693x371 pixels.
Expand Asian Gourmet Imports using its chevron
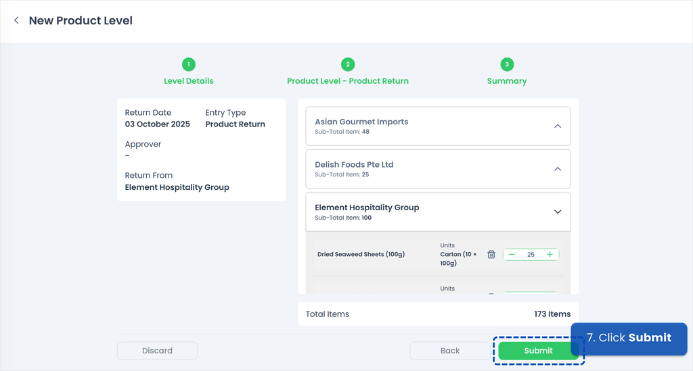tap(558, 126)
